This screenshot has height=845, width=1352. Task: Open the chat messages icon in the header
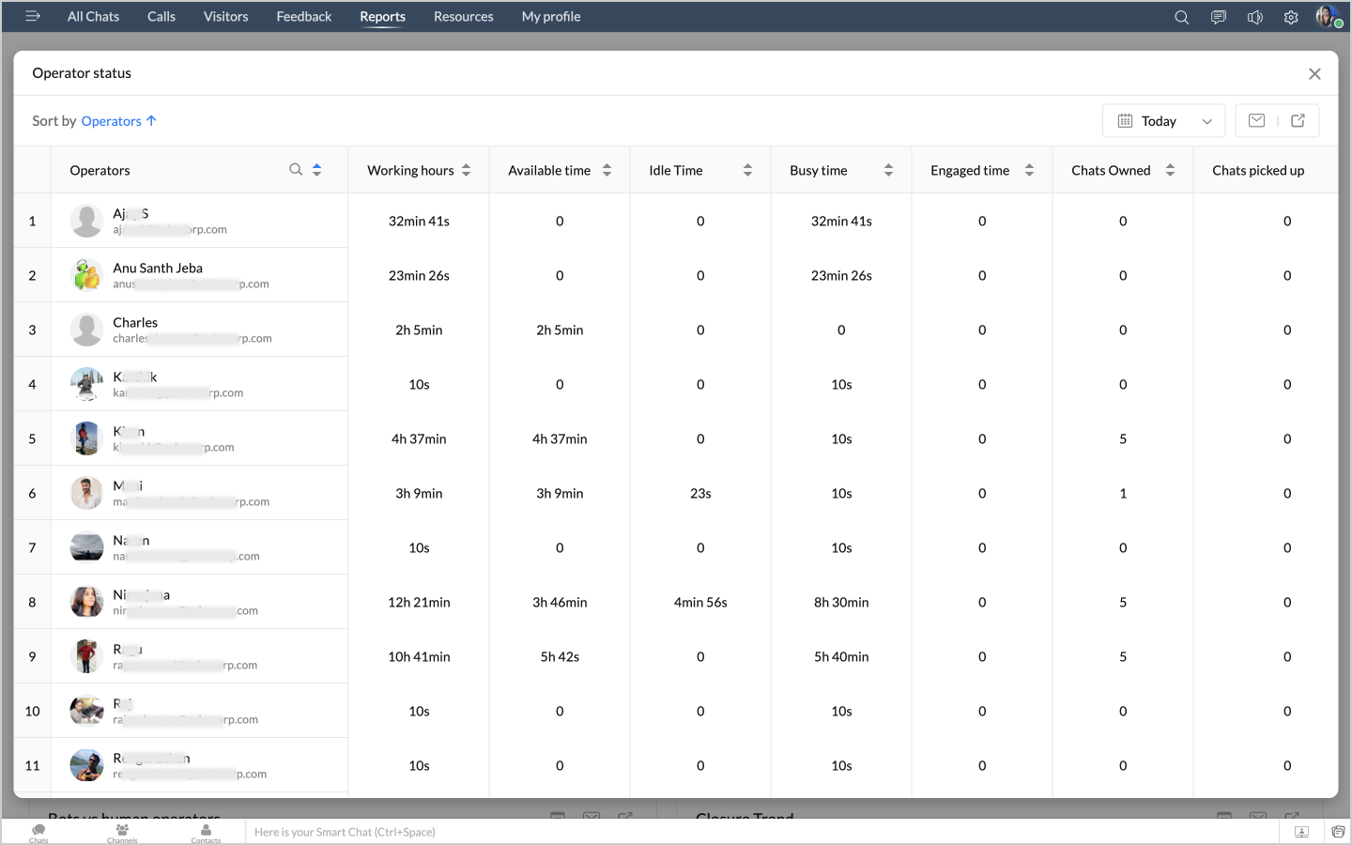click(x=1218, y=17)
